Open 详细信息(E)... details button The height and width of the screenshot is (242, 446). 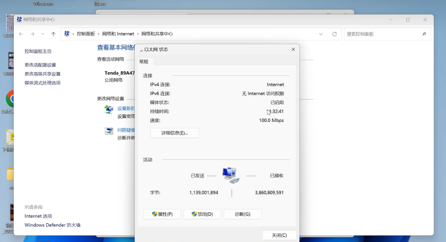click(x=174, y=133)
